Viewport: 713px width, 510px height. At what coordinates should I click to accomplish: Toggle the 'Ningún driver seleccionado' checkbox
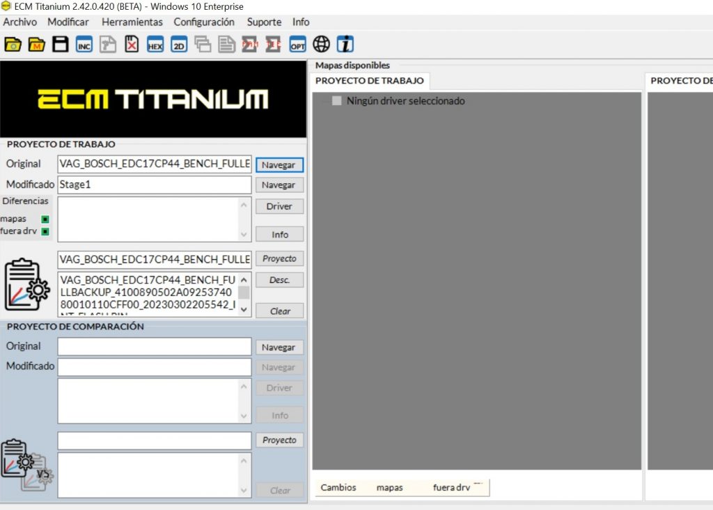[337, 101]
